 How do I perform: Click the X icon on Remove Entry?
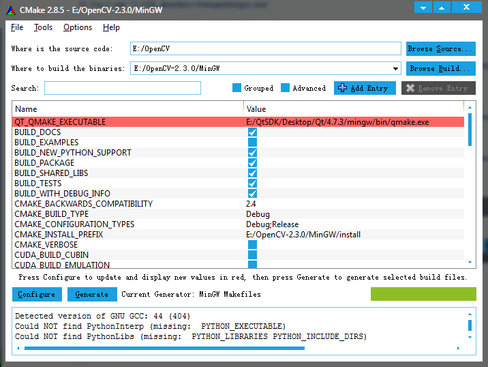[x=410, y=88]
